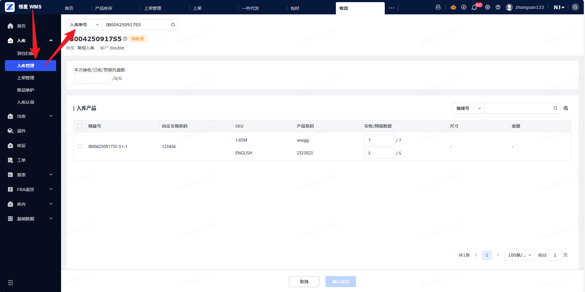Switch to the 上架管理 top tab
The width and height of the screenshot is (585, 292).
[x=153, y=8]
